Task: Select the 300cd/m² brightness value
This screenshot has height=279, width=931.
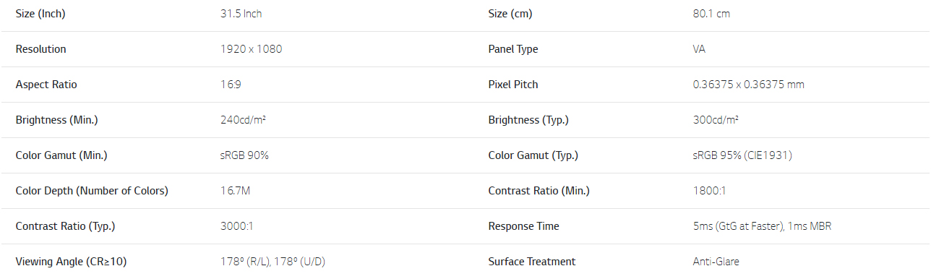Action: [716, 120]
